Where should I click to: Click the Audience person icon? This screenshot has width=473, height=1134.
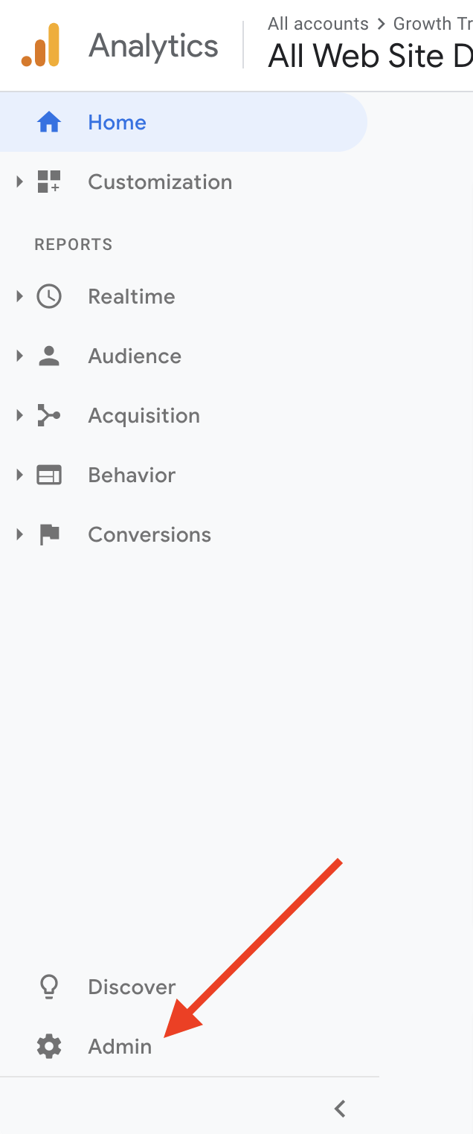click(49, 356)
